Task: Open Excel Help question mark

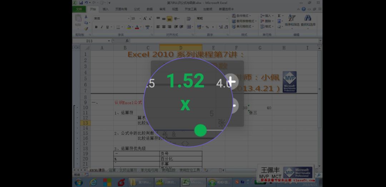Action: point(303,9)
